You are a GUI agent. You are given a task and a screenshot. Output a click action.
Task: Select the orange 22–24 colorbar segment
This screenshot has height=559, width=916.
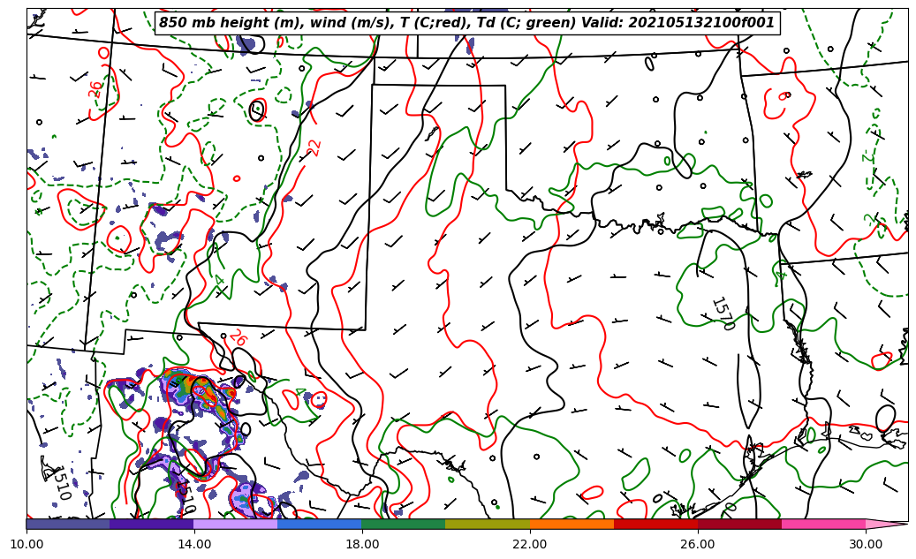click(572, 524)
